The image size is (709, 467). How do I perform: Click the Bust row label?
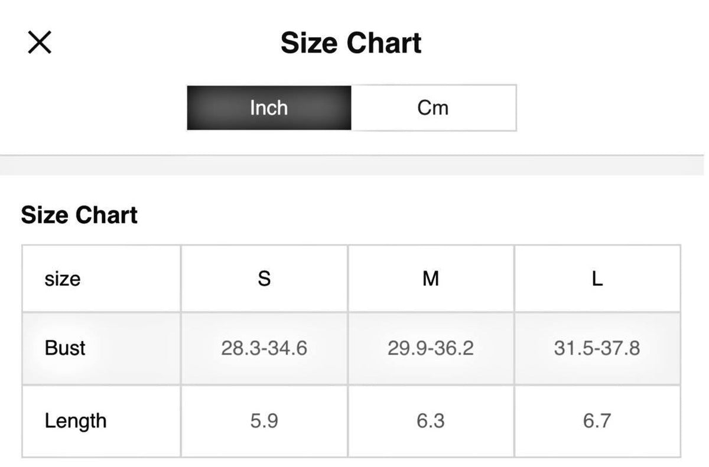click(x=65, y=348)
